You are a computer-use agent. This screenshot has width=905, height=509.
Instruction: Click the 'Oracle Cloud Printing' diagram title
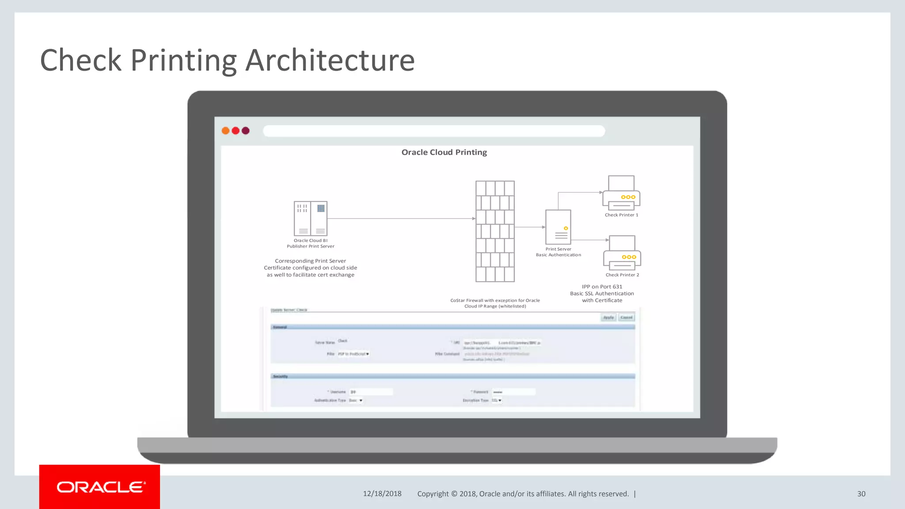coord(444,152)
